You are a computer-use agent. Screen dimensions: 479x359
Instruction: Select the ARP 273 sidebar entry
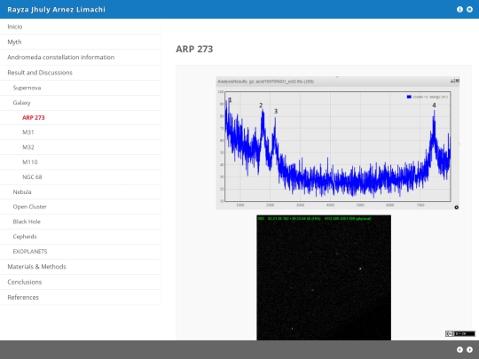pos(81,118)
